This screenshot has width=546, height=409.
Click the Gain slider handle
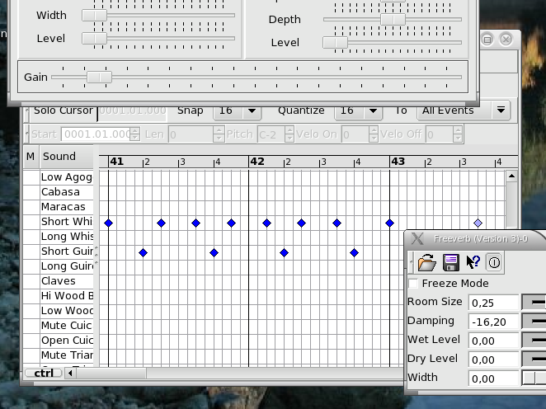pos(99,77)
